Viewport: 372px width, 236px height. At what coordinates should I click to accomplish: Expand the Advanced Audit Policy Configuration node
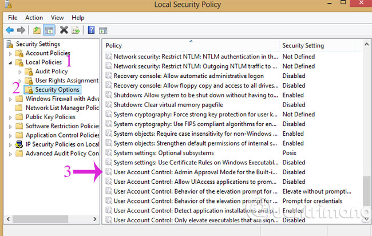10,154
